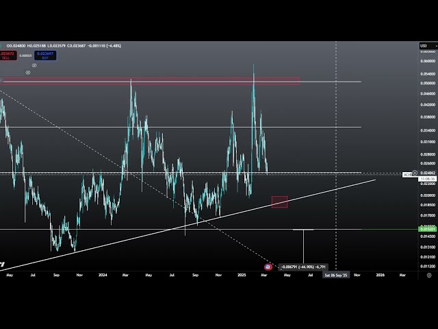Select the price range measurement label -44.90%

tap(303, 267)
